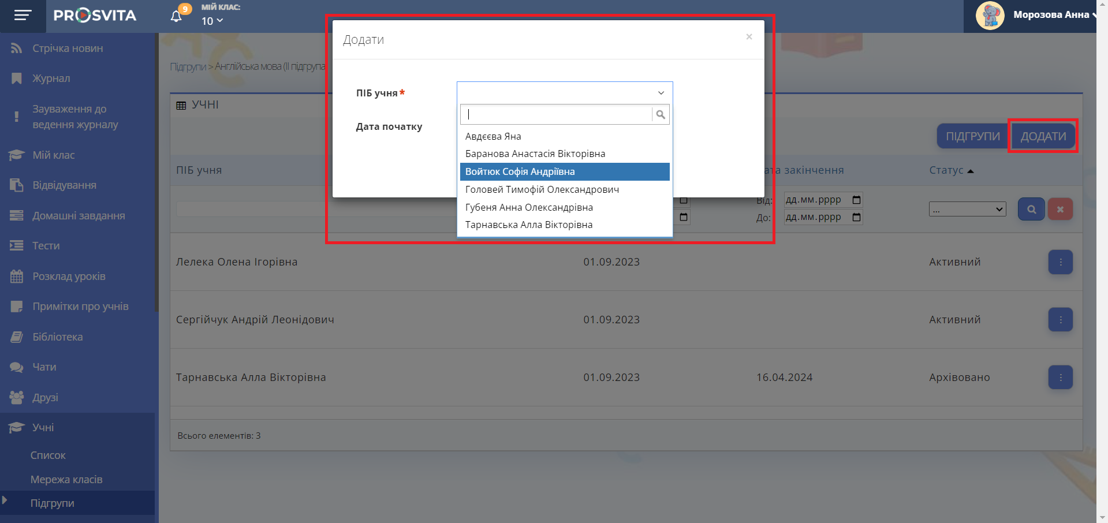Click the blue search filter button
The height and width of the screenshot is (523, 1108).
click(1031, 209)
